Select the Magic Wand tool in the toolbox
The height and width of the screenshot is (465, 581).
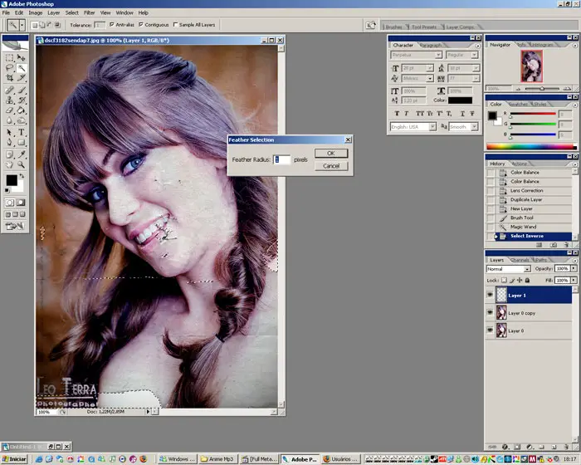pos(22,68)
